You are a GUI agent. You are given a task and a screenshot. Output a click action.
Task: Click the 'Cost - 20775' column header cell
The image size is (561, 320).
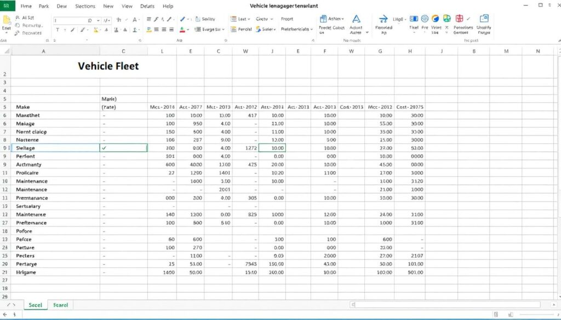[410, 107]
